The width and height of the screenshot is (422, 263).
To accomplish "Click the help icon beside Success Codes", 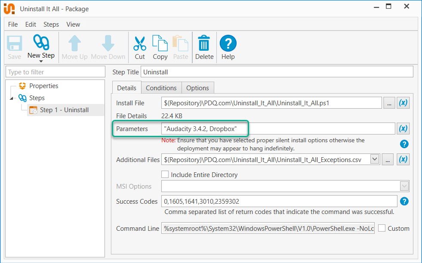I will coord(404,201).
